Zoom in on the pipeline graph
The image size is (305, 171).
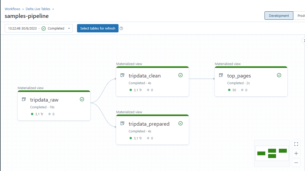click(x=296, y=153)
